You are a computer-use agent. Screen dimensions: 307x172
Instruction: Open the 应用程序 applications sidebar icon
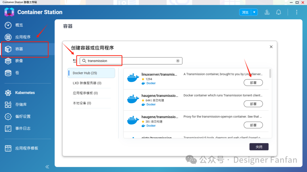click(x=8, y=37)
